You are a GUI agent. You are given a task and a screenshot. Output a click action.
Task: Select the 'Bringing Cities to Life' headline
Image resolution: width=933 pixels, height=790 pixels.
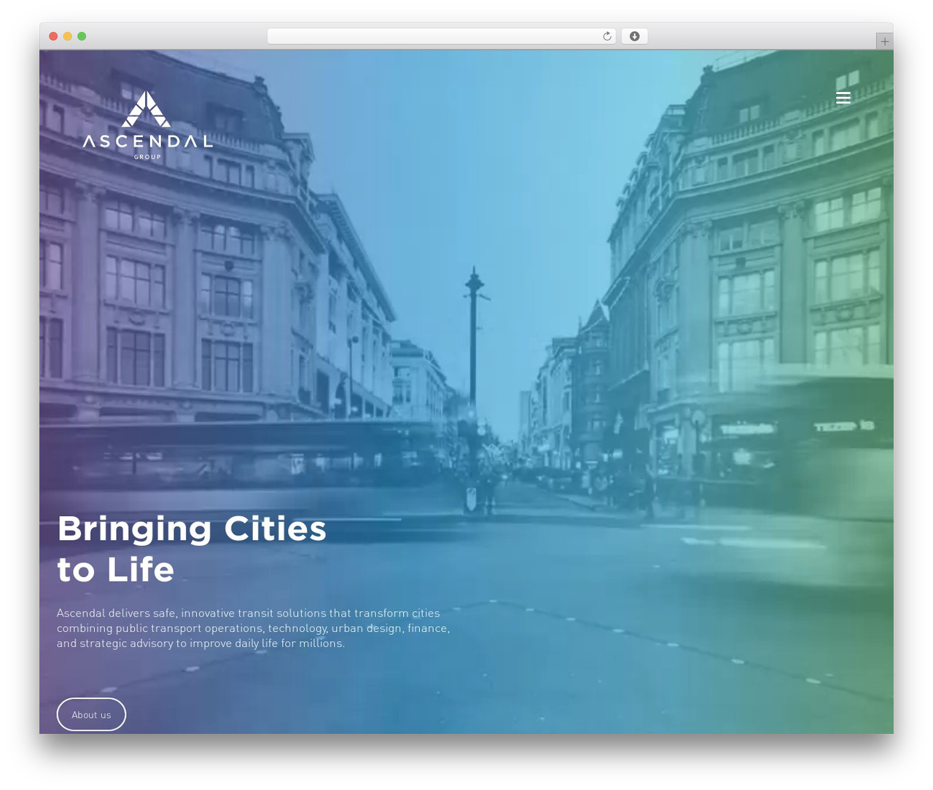click(x=192, y=549)
